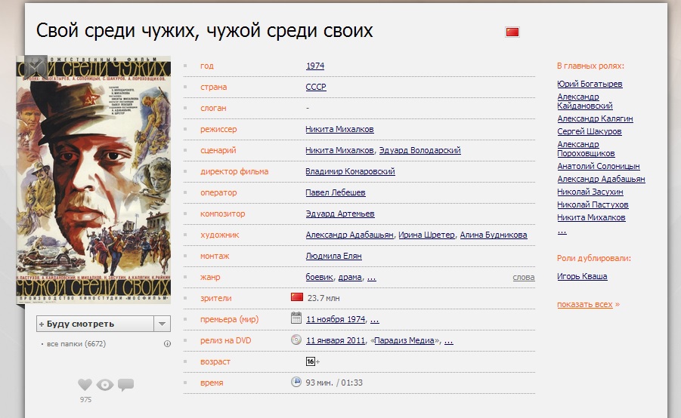The image size is (681, 418).
Task: Click the bookmark ribbon on the poster corner
Action: click(37, 66)
